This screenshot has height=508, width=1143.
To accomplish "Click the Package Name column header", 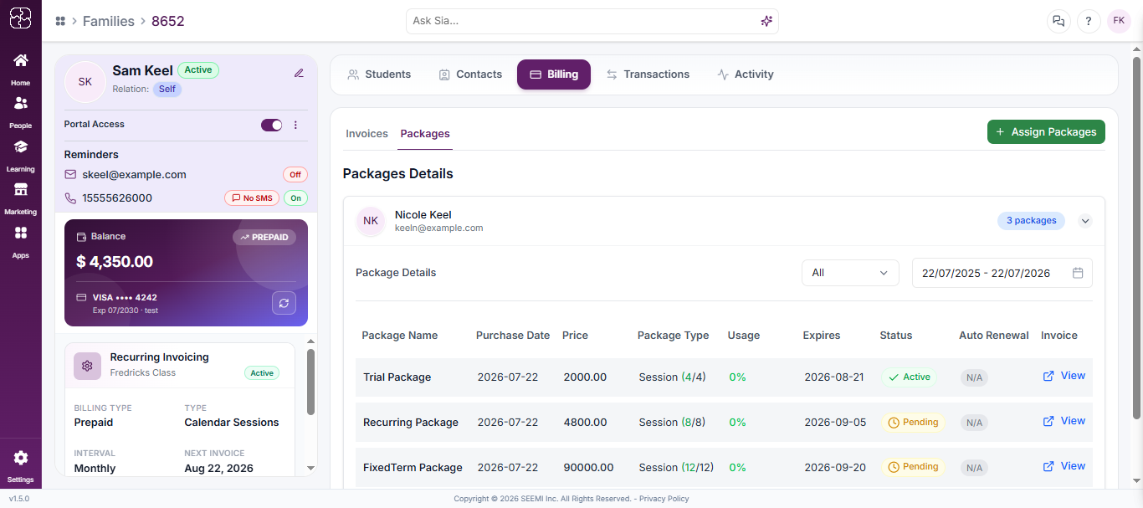I will pyautogui.click(x=400, y=336).
